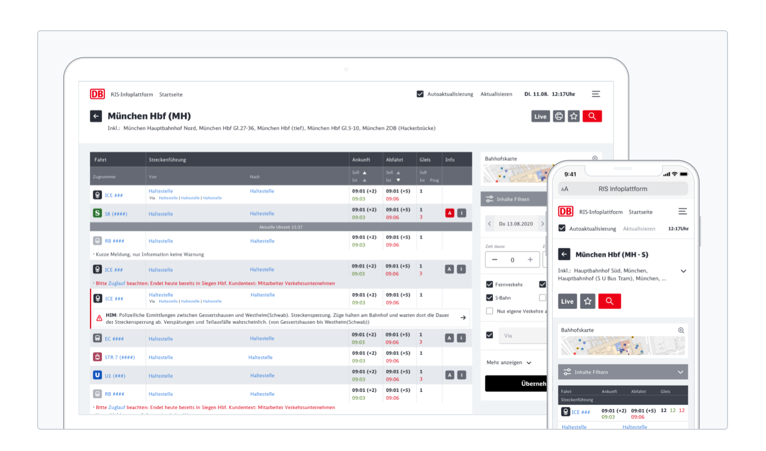The width and height of the screenshot is (766, 451).
Task: Click the red search icon on tablet
Action: tap(592, 116)
